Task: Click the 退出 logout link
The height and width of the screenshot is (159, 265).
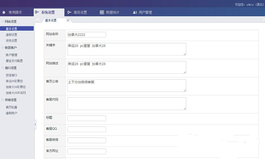Action: pos(260,5)
